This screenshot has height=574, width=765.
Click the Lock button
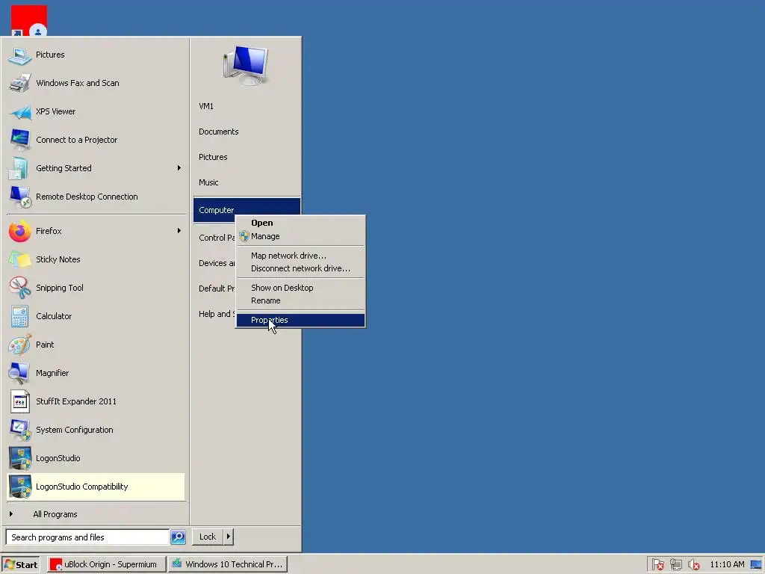(x=208, y=537)
